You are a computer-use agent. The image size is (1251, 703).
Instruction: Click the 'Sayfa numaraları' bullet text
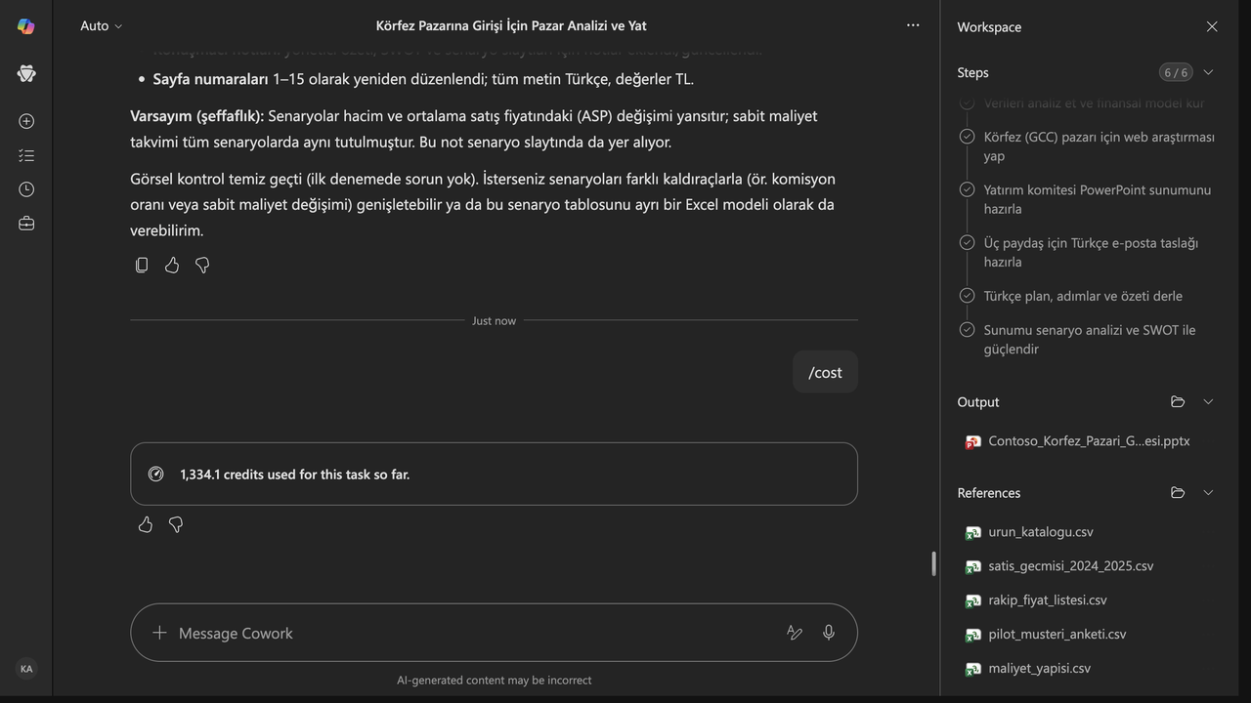210,79
